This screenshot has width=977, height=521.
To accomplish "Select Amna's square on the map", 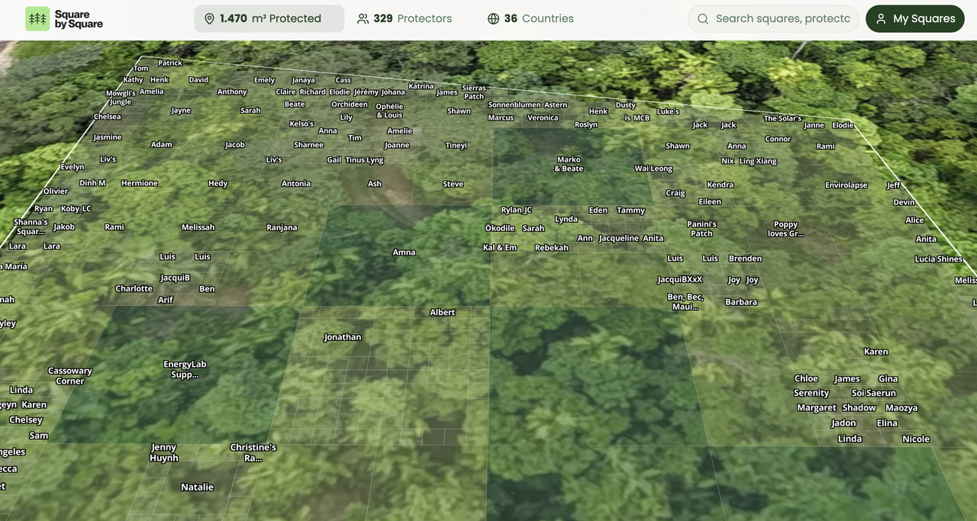I will pyautogui.click(x=404, y=252).
